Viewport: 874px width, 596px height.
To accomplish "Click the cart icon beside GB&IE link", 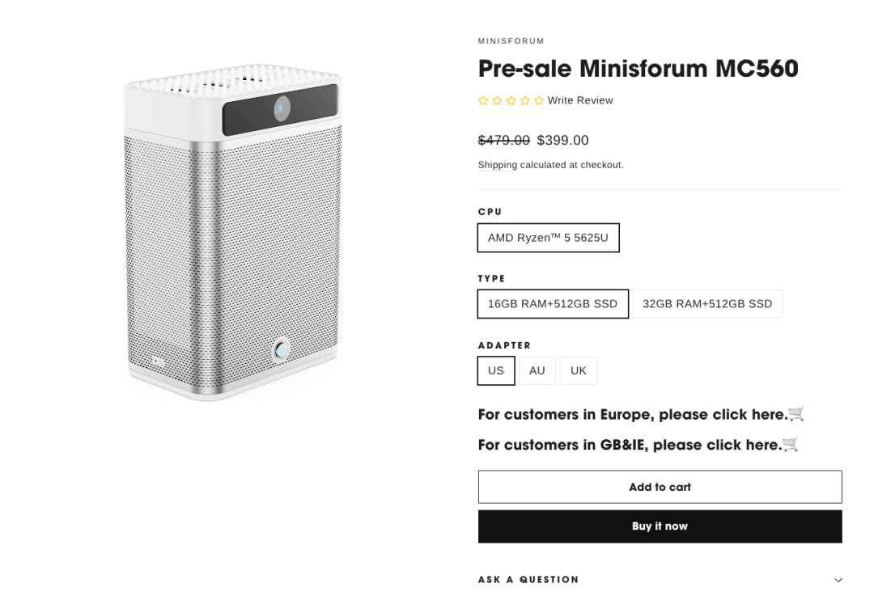I will (789, 445).
